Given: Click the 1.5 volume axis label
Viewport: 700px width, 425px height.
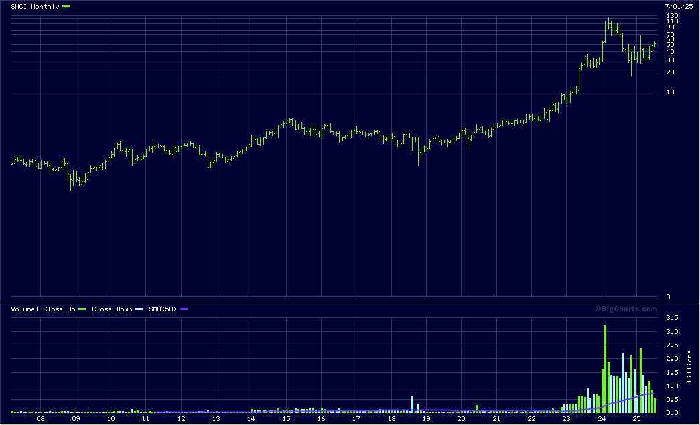Looking at the screenshot, I should coord(672,372).
